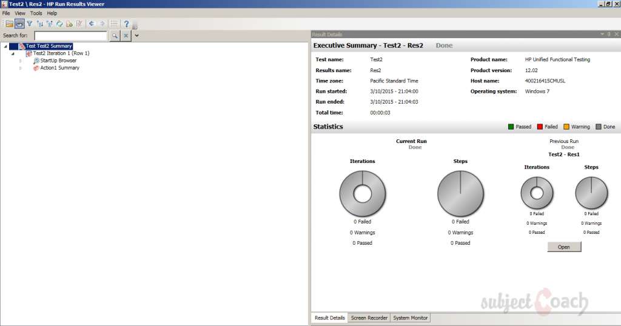Click the HP Unified Functional Testing text
This screenshot has height=326, width=621.
558,60
